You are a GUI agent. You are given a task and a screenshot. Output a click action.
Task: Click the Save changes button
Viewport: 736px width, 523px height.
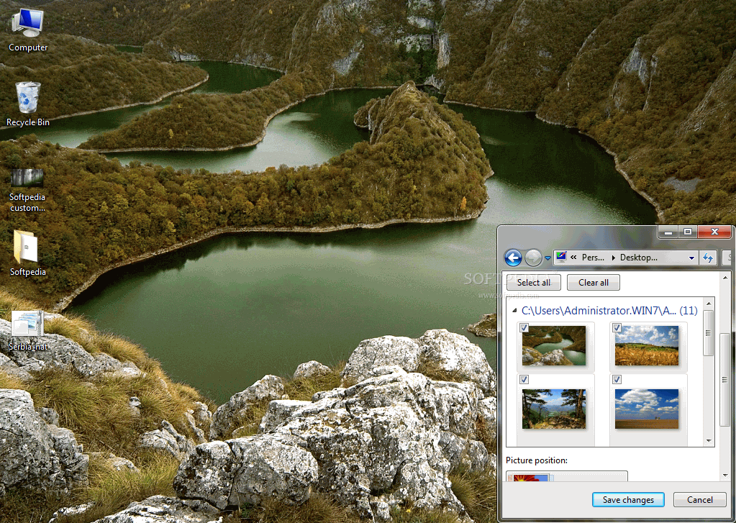tap(628, 500)
